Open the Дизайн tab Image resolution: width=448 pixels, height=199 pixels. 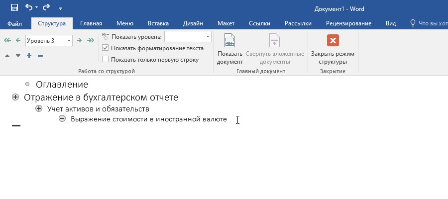193,23
